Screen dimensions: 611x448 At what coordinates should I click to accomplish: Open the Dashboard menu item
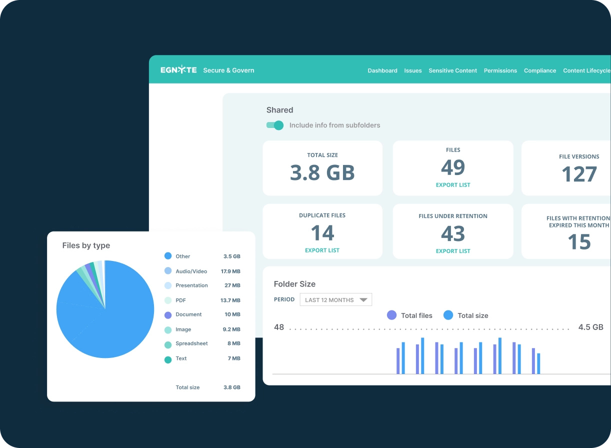point(382,70)
